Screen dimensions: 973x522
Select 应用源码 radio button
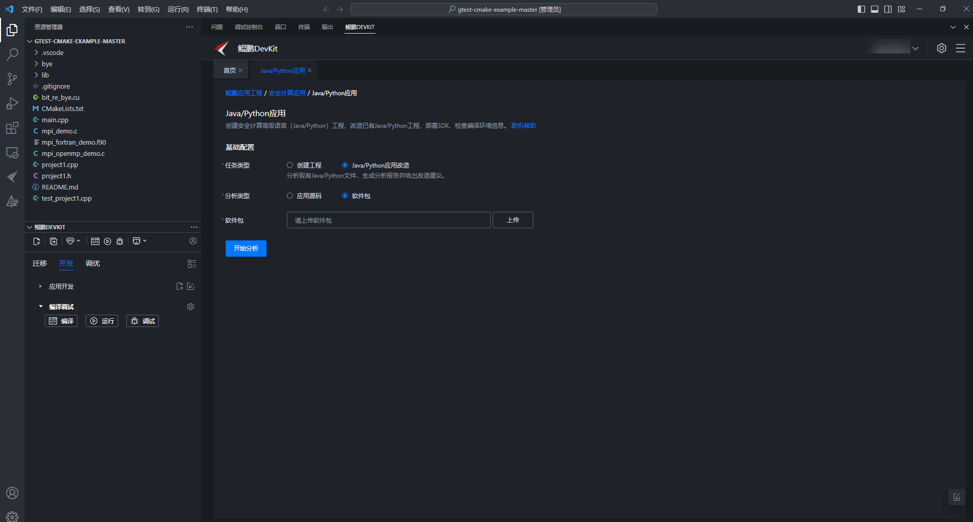[x=290, y=196]
